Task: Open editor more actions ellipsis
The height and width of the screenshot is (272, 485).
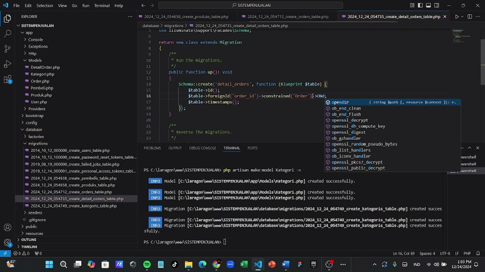Action: pyautogui.click(x=478, y=17)
